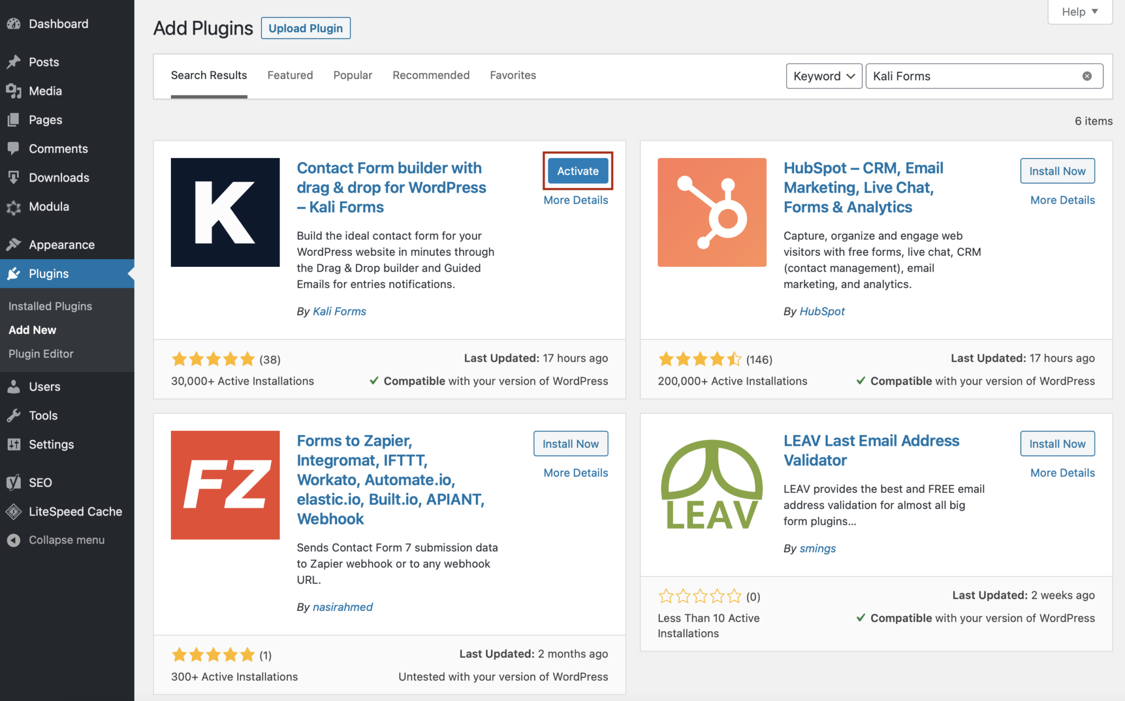Click the Tools wrench icon
This screenshot has width=1125, height=701.
[x=14, y=416]
